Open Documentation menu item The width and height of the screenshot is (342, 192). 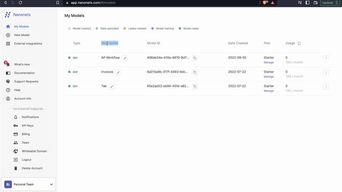[25, 73]
